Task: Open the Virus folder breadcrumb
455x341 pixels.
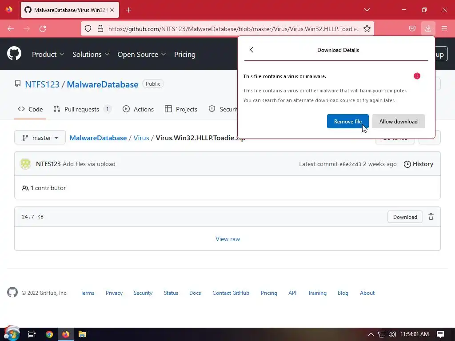Action: tap(141, 138)
